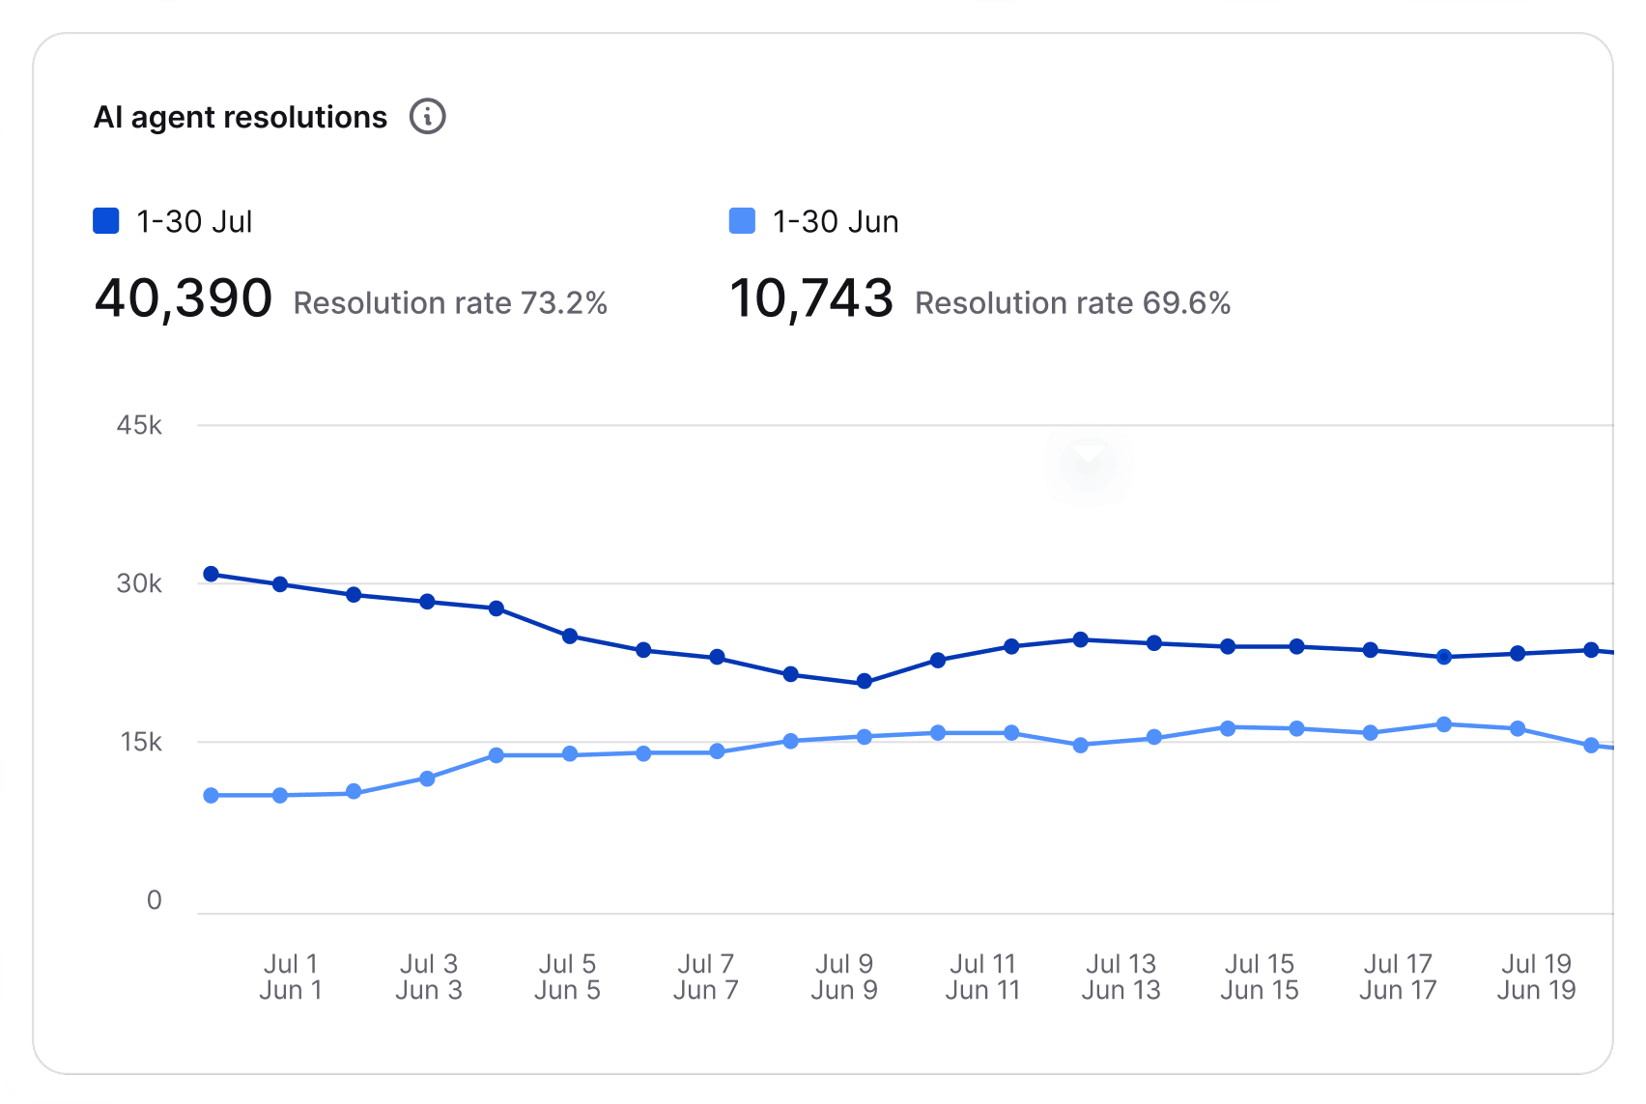Image resolution: width=1646 pixels, height=1104 pixels.
Task: Click the Jul 11 axis label
Action: 982,963
